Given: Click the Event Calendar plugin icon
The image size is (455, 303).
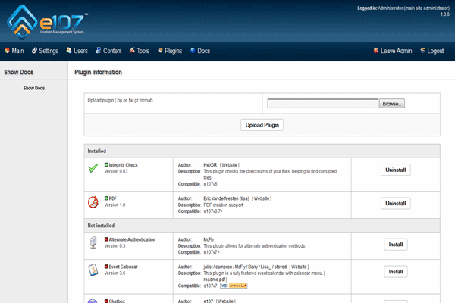Looking at the screenshot, I should point(93,271).
